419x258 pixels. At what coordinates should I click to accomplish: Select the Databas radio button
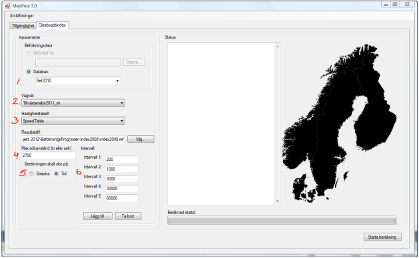pyautogui.click(x=29, y=72)
